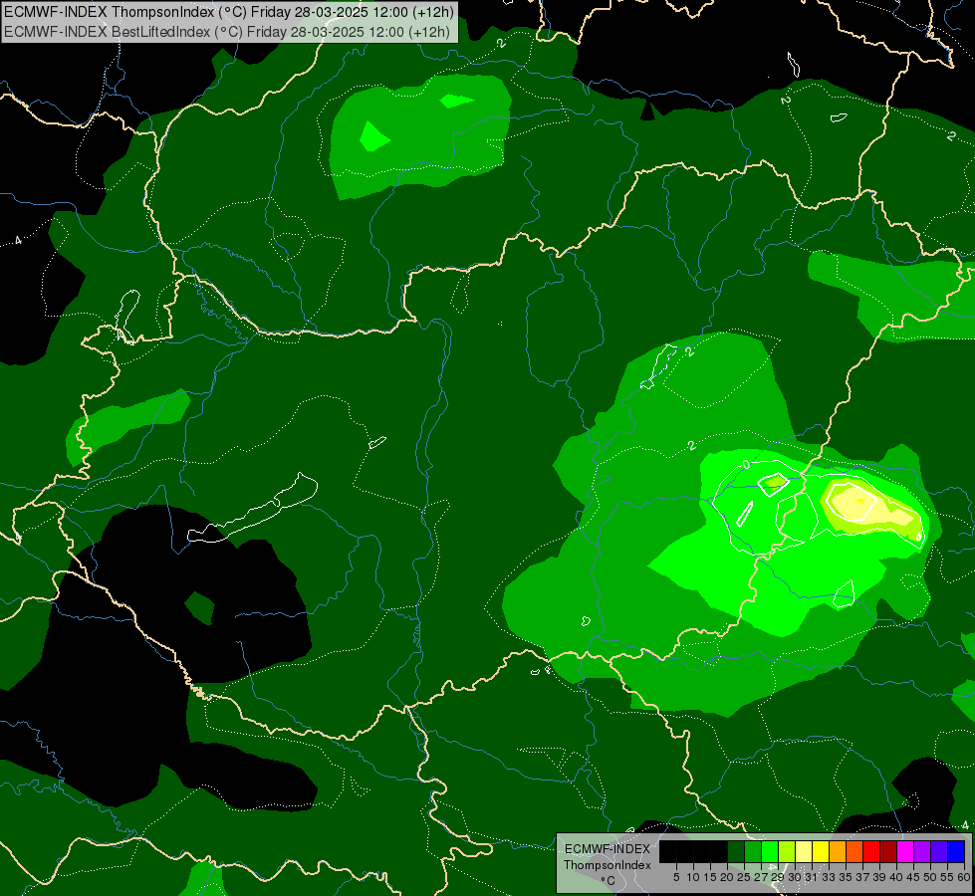Select the bright red 37–39 legend swatch
Image resolution: width=975 pixels, height=896 pixels.
tap(871, 851)
